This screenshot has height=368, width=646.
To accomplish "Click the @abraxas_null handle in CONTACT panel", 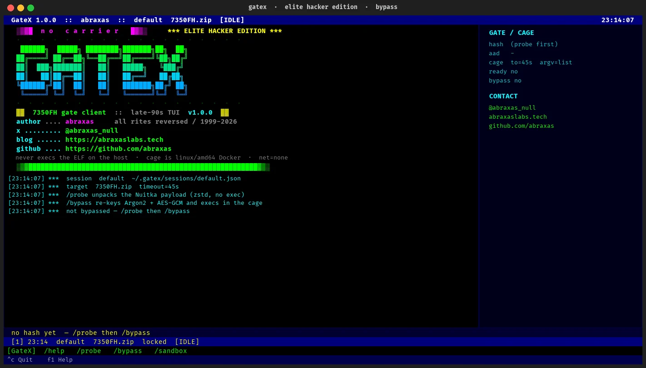I will point(512,107).
